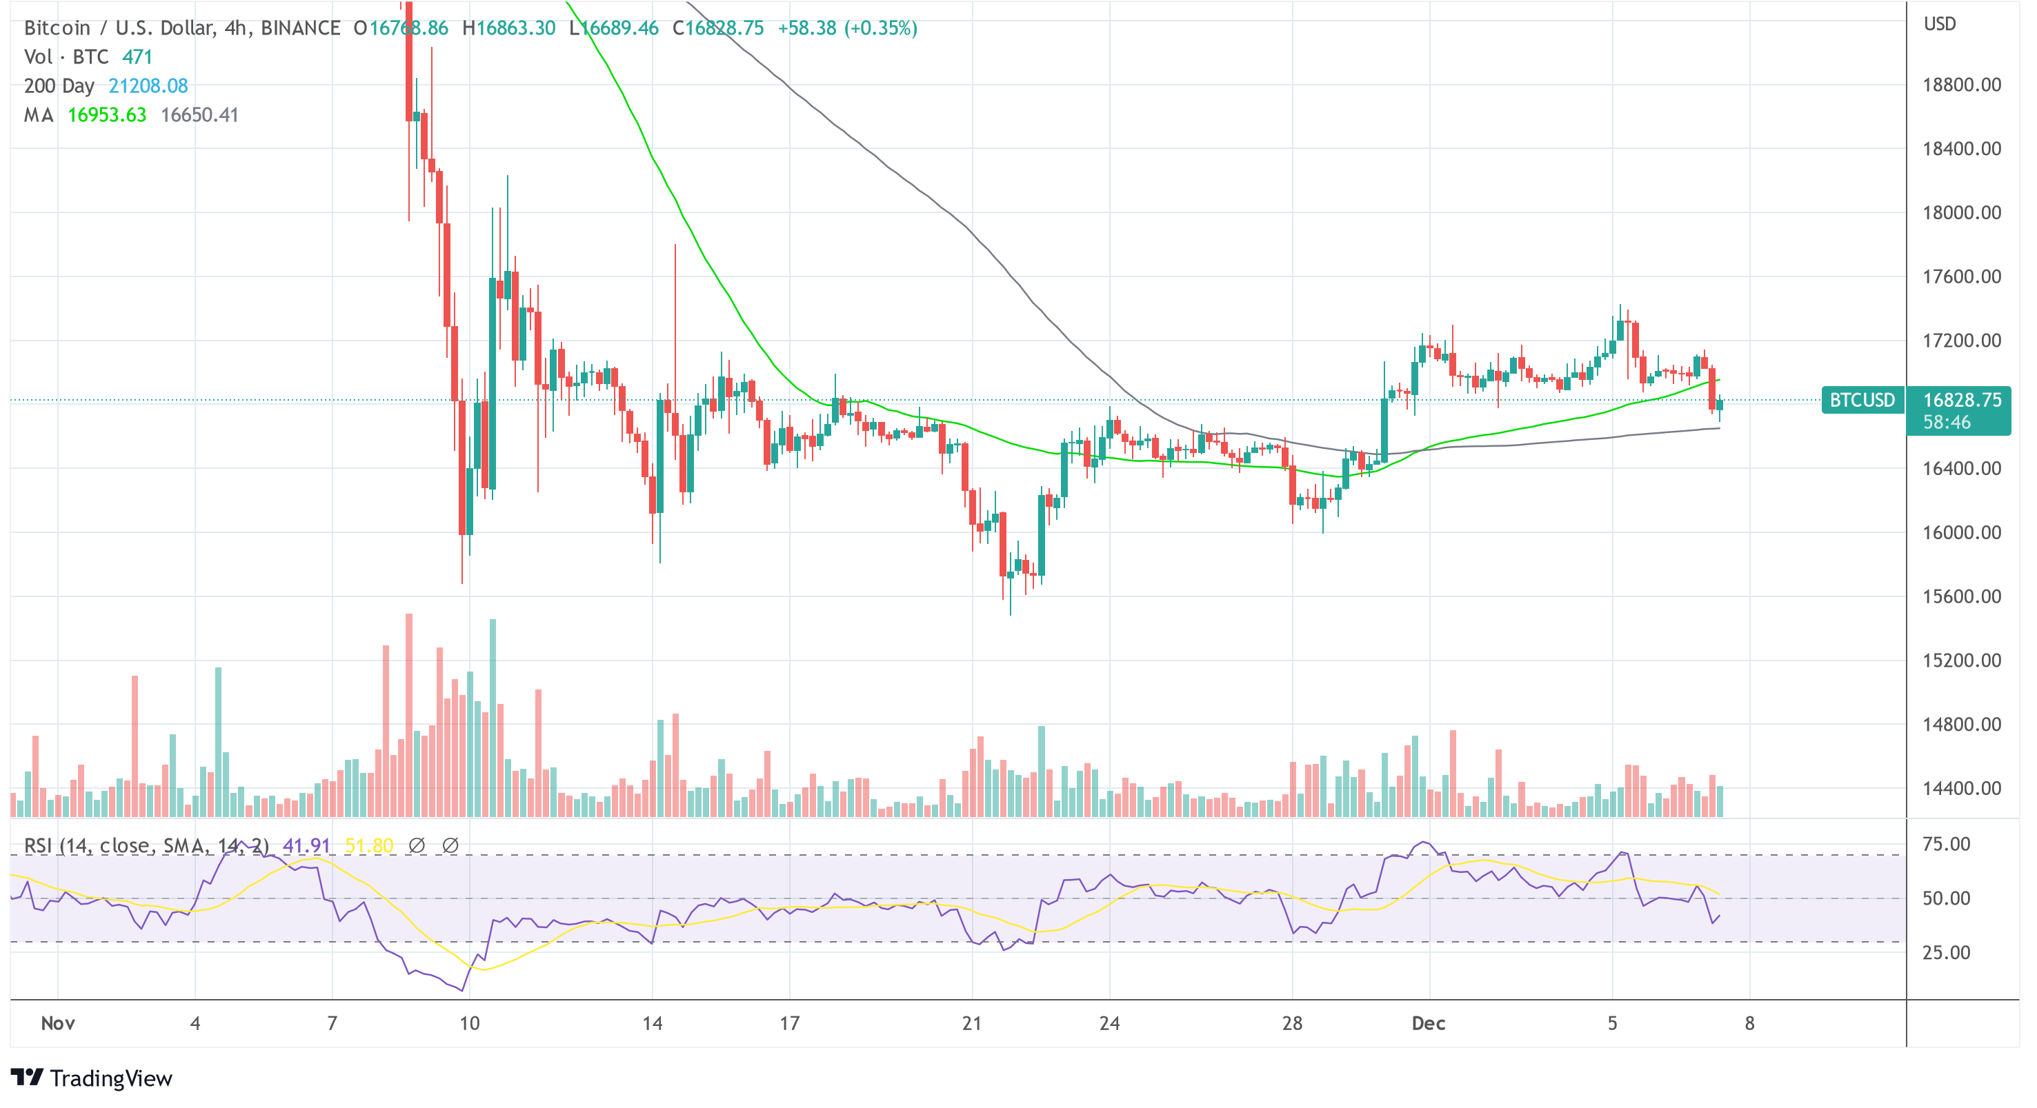
Task: Click the date 5 on time axis
Action: tap(1612, 1025)
